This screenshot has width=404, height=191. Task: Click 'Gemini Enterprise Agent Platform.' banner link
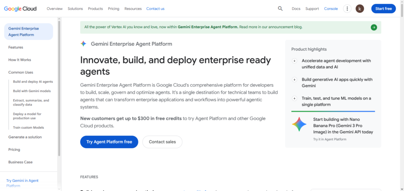point(208,27)
